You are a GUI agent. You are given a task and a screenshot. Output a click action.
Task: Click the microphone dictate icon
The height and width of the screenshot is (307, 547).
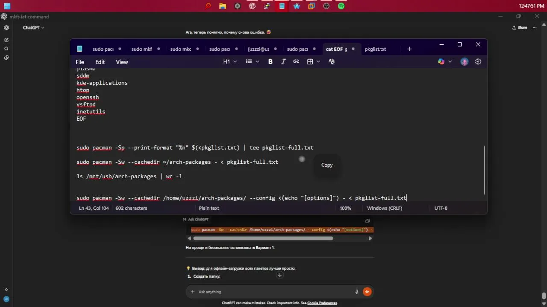(x=357, y=292)
